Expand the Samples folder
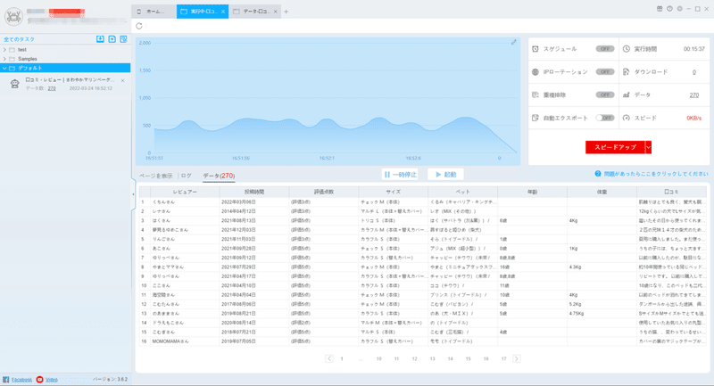 click(x=4, y=59)
